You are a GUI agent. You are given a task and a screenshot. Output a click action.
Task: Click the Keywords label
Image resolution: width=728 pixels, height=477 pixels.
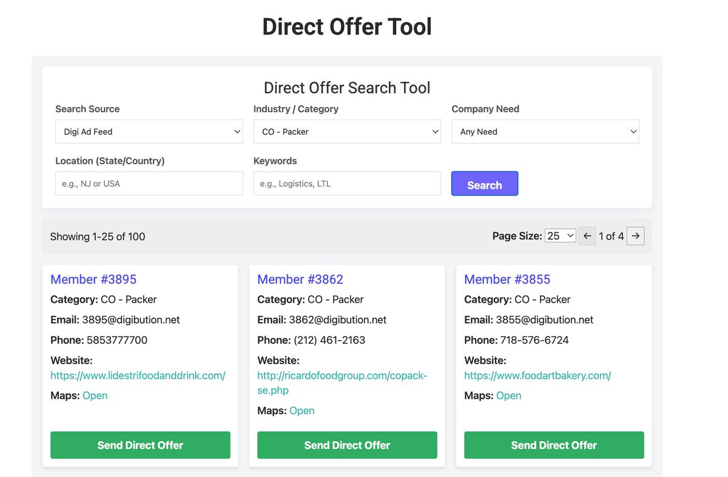(275, 161)
